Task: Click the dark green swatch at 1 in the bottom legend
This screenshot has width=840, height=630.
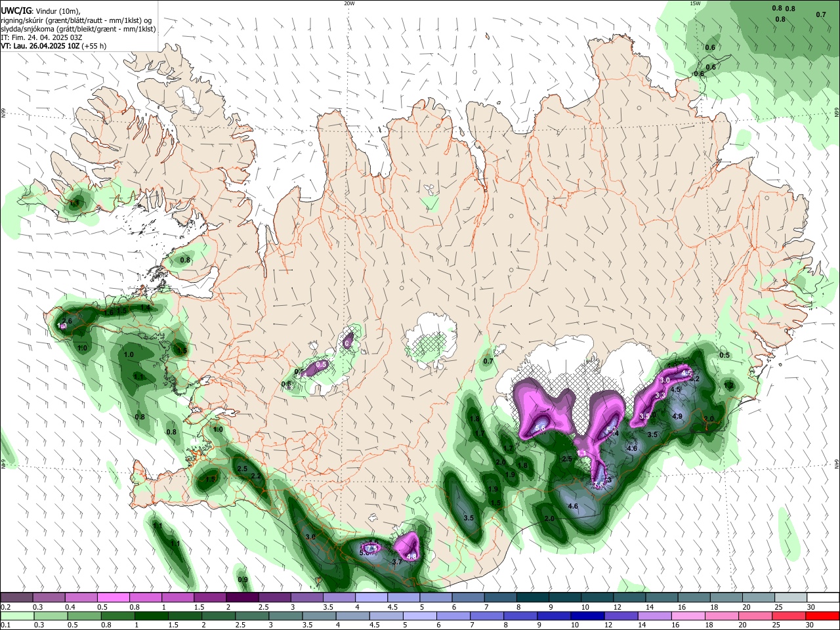Action: point(152,616)
